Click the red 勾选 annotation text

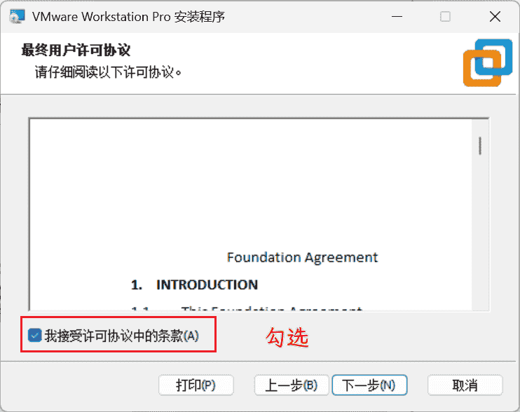287,338
